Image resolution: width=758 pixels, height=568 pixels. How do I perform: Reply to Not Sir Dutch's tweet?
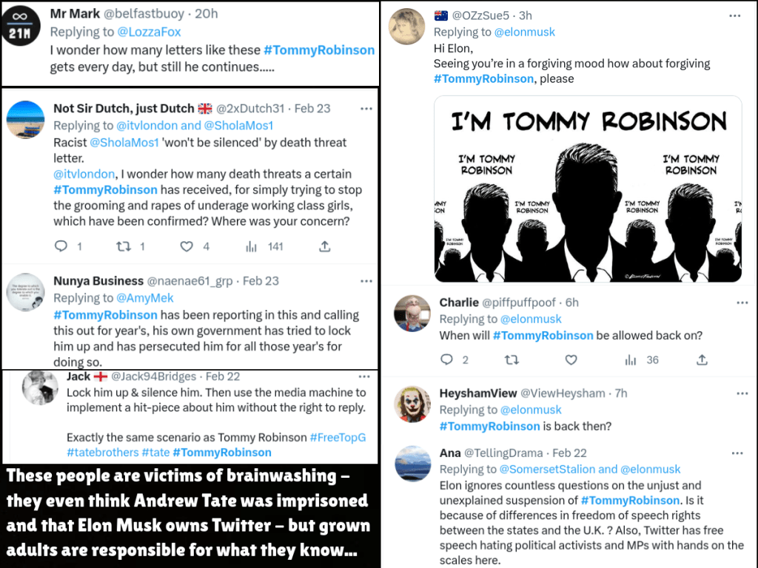click(x=61, y=246)
